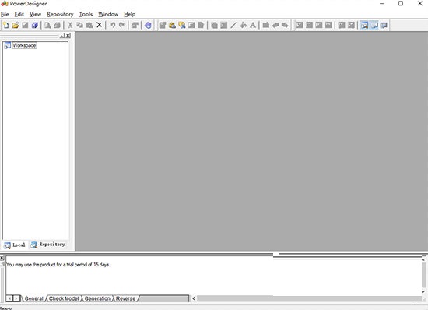Click the yellow folder with lock icon
Viewport: 428px width, 310px height.
click(x=172, y=26)
